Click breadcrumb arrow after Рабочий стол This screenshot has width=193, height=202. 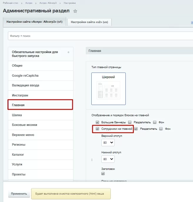pyautogui.click(x=22, y=3)
